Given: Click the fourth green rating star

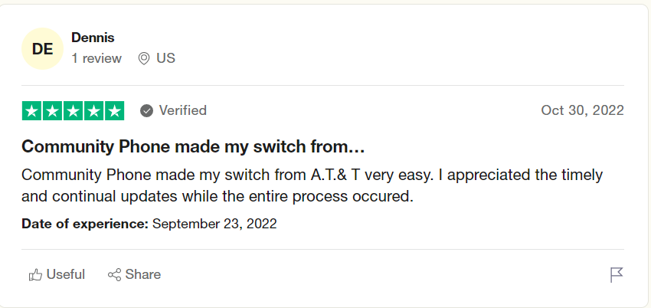Looking at the screenshot, I should [x=93, y=111].
